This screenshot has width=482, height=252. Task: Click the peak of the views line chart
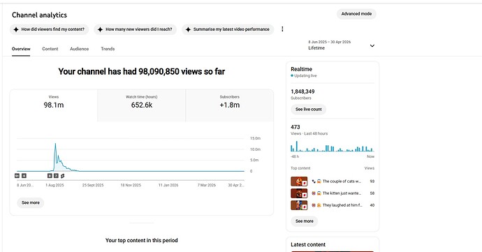55,144
